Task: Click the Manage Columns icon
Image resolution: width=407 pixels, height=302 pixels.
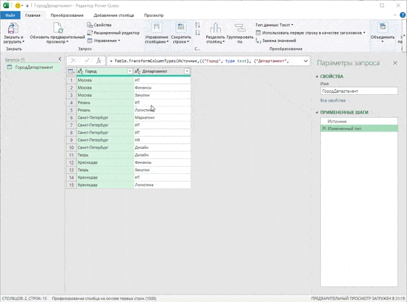Action: [x=157, y=28]
